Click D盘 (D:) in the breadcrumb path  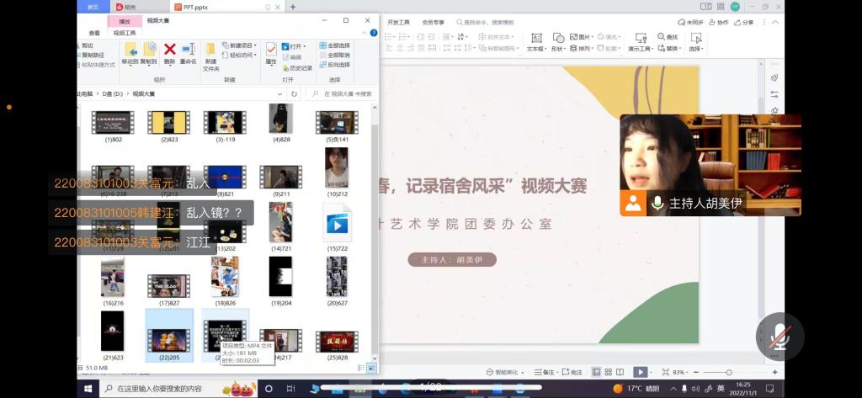click(113, 94)
